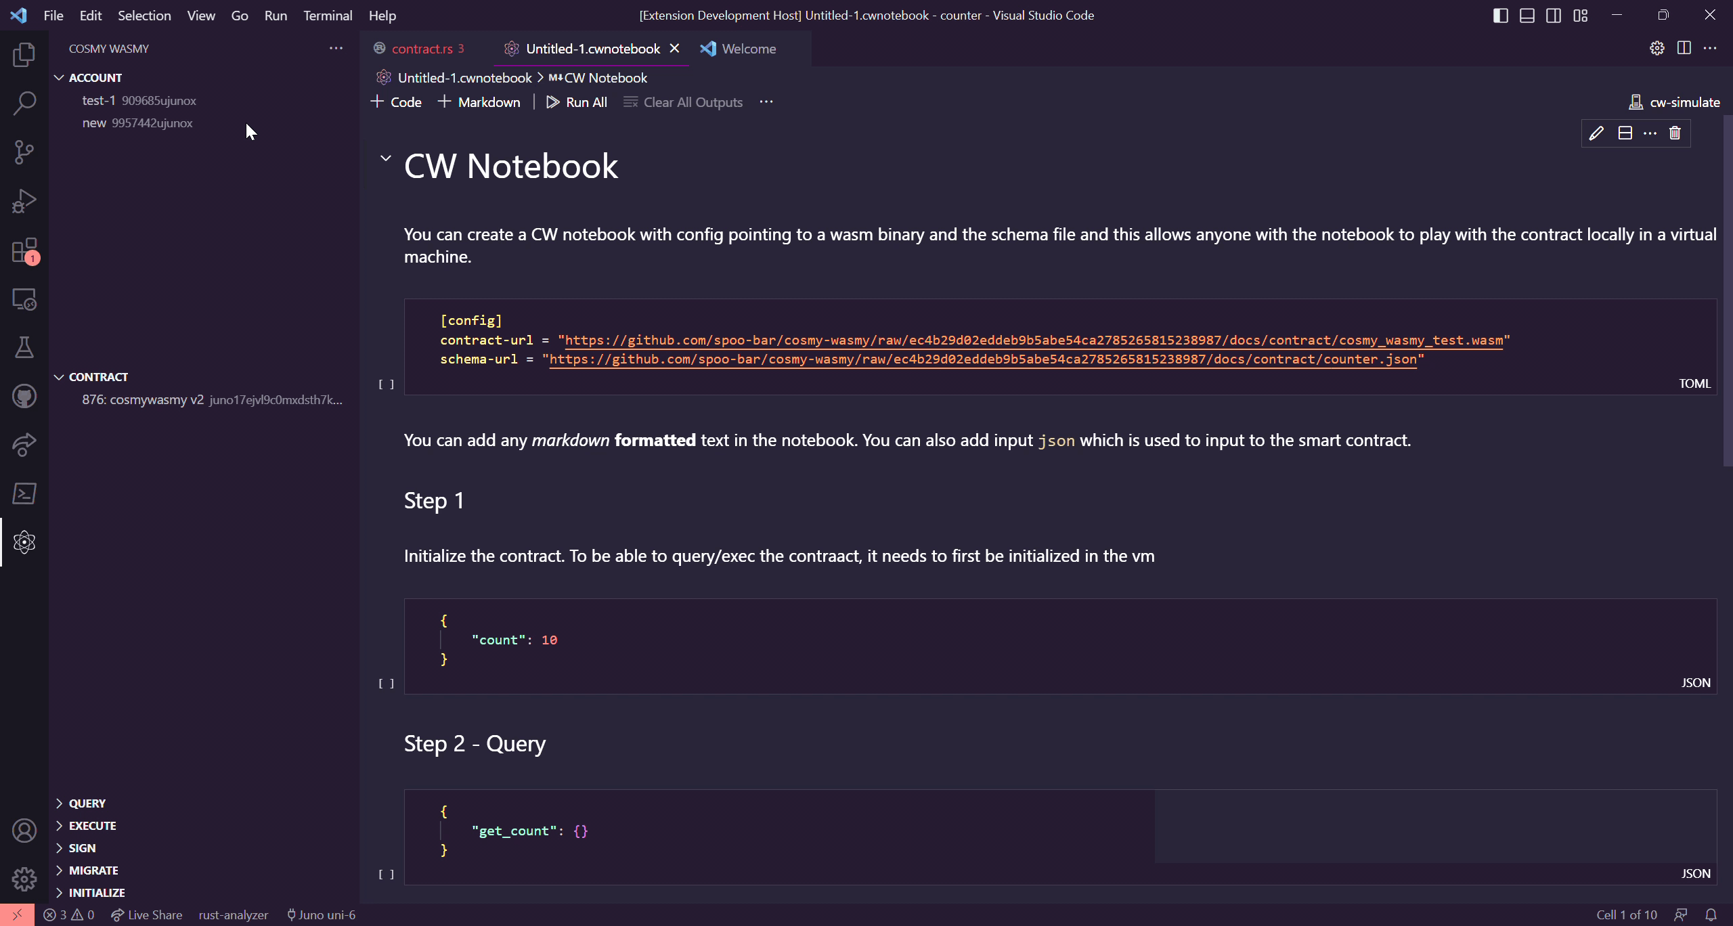1733x926 pixels.
Task: Collapse the CW Notebook heading chevron
Action: (386, 158)
